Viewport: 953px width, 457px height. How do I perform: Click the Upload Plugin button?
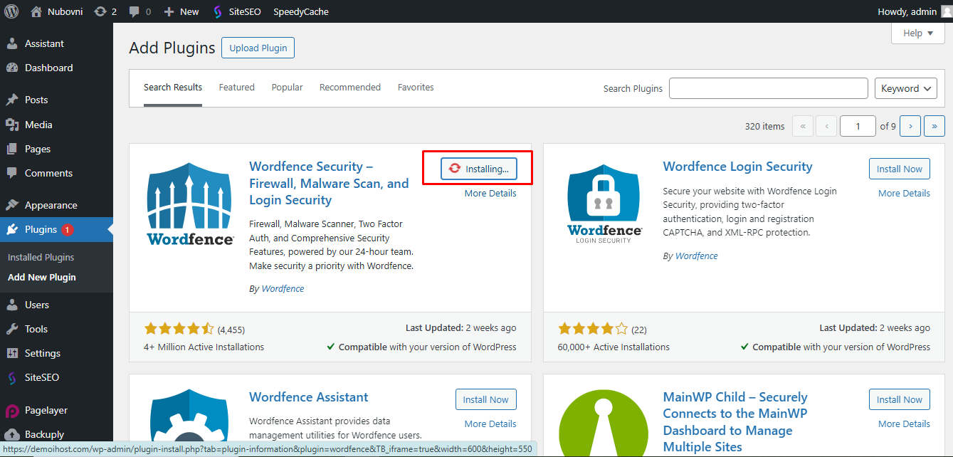click(258, 48)
